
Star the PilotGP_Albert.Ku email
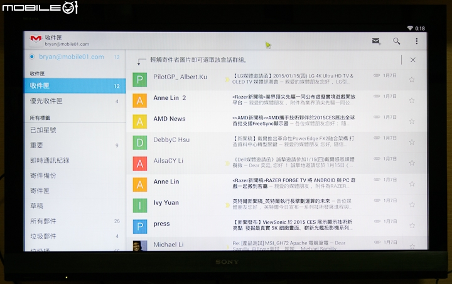click(x=412, y=80)
